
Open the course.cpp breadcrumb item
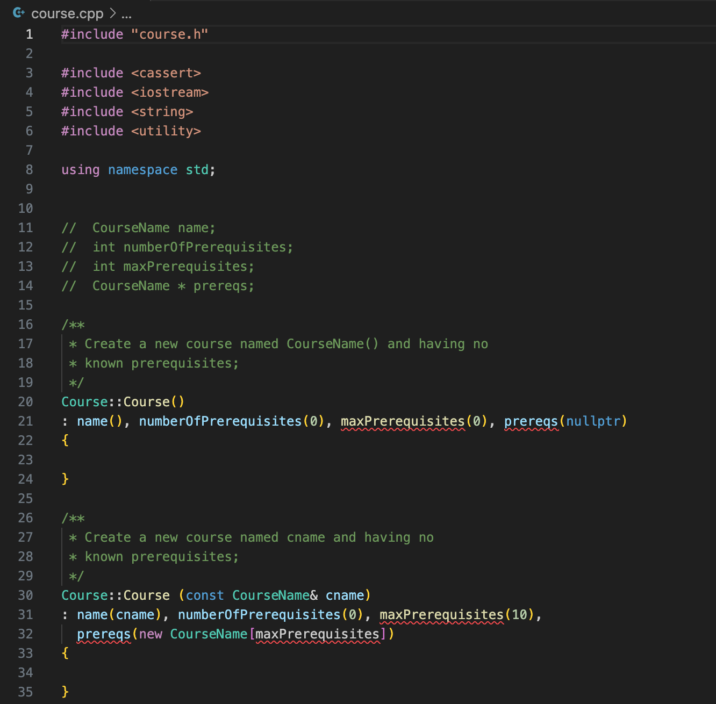[66, 13]
